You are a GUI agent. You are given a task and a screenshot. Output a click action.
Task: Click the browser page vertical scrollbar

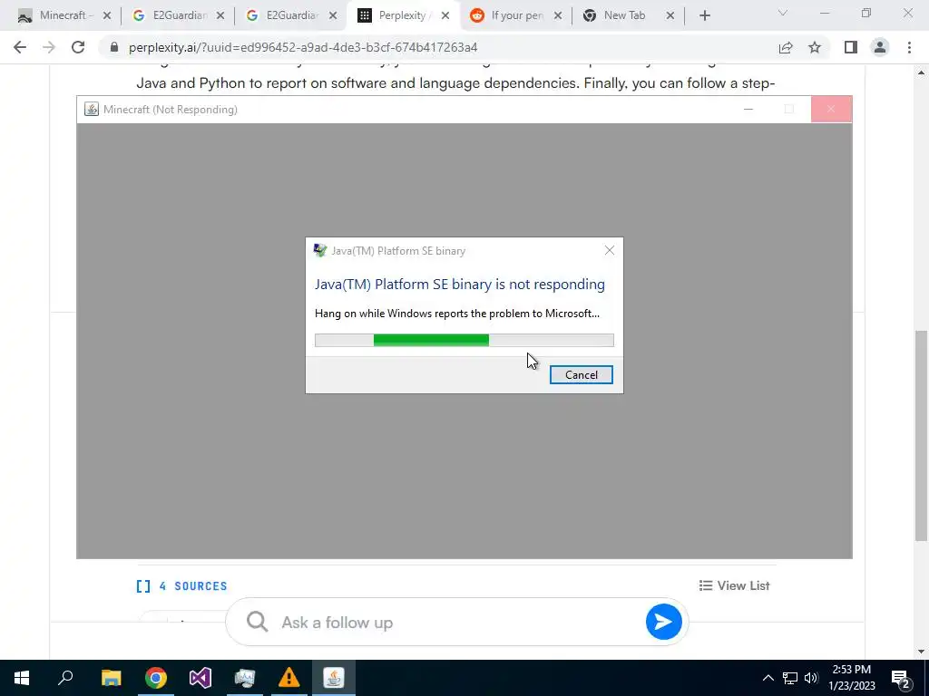click(x=921, y=435)
